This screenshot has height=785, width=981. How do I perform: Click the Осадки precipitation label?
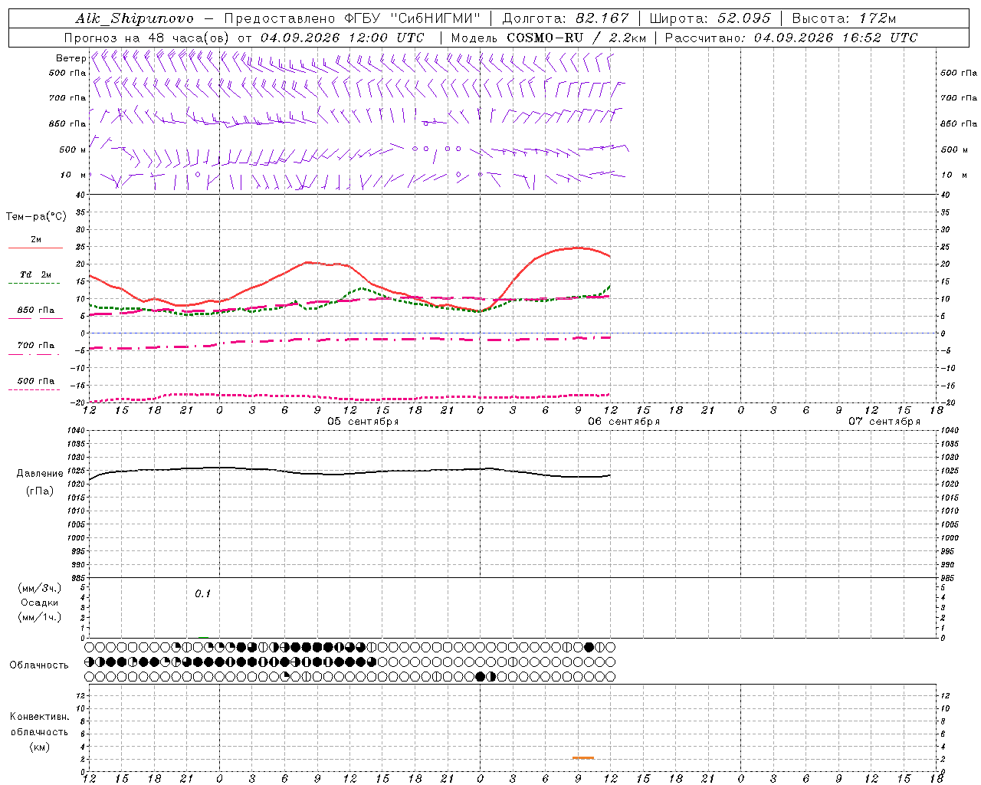(x=39, y=603)
